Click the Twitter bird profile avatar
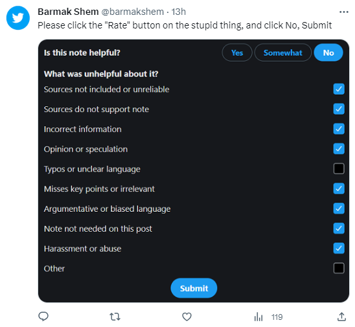This screenshot has height=327, width=355. (18, 18)
